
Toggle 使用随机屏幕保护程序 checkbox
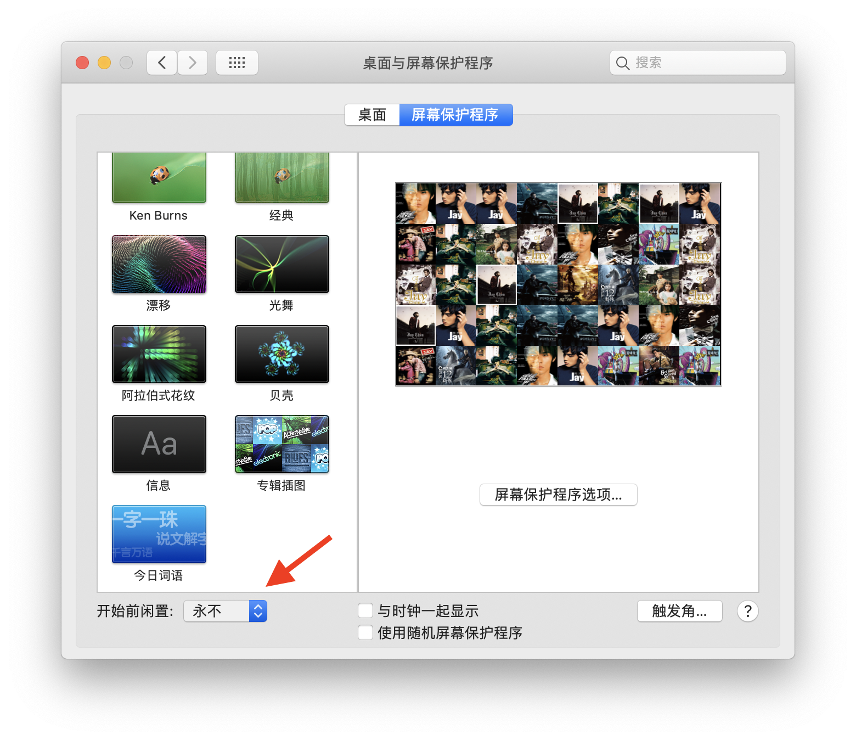[365, 632]
